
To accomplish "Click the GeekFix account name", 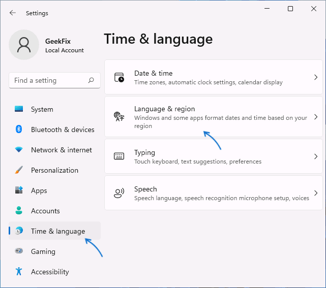I will pos(58,41).
